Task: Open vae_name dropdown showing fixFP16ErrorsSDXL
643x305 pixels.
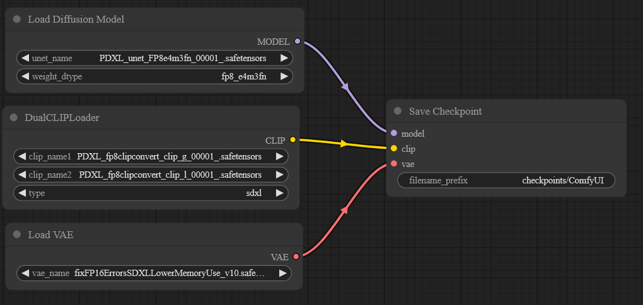Action: tap(154, 273)
